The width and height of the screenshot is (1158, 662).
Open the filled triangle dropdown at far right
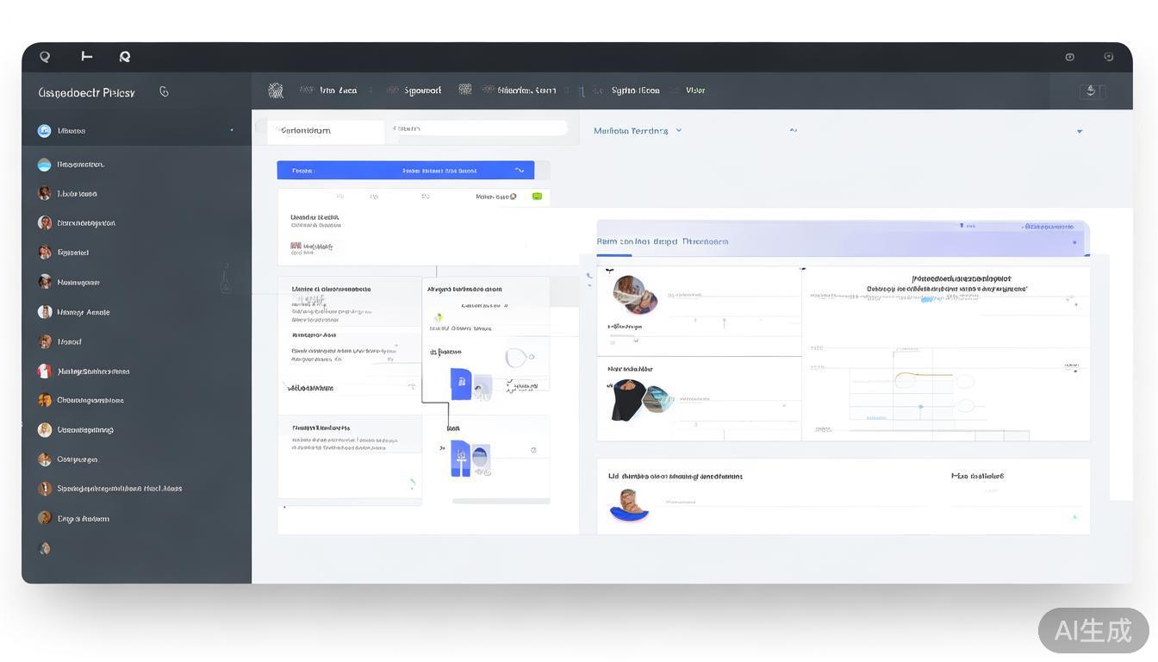tap(1080, 132)
